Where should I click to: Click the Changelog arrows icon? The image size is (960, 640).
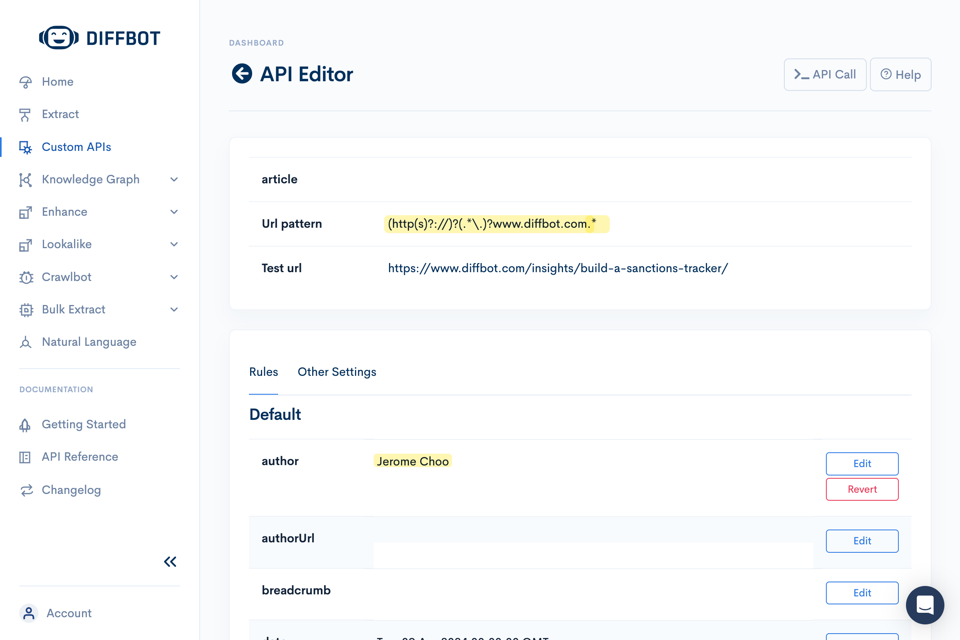click(26, 490)
